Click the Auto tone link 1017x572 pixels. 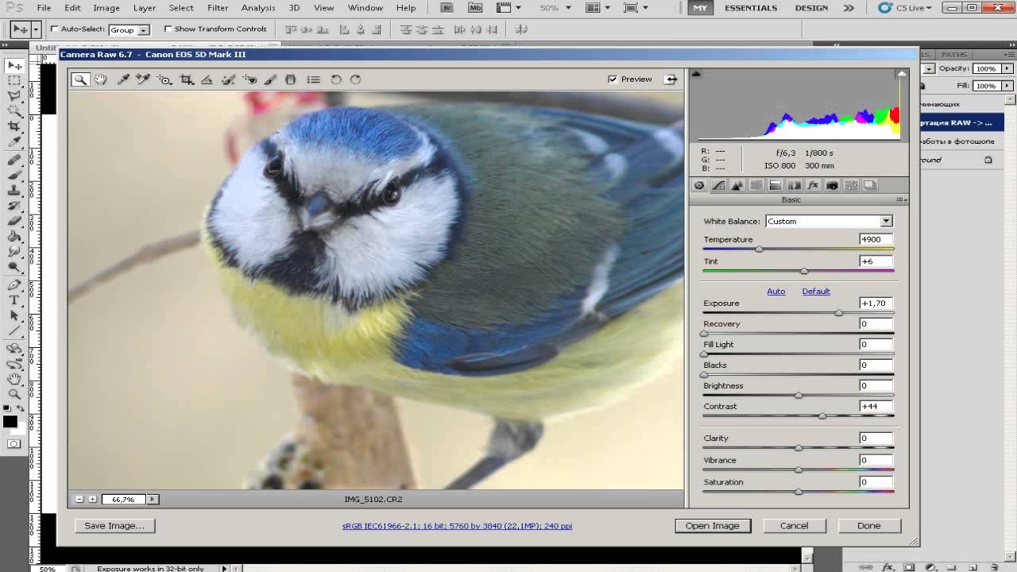(775, 292)
